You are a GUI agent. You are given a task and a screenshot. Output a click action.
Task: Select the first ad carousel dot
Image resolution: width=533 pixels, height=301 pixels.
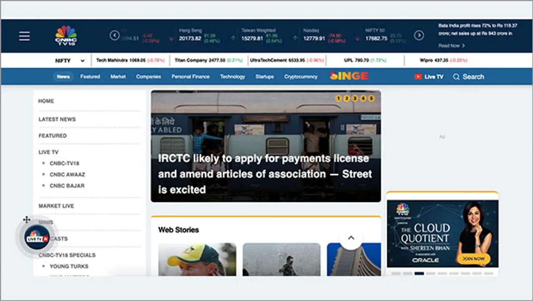[396, 274]
